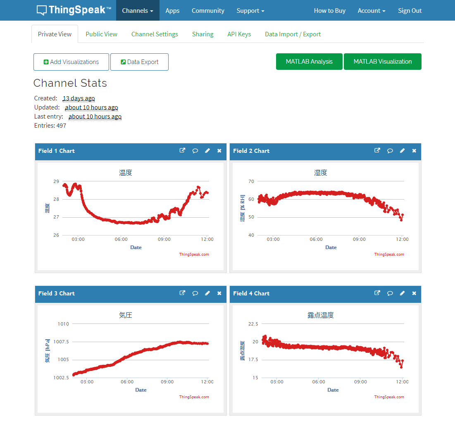Screen dimensions: 455x421
Task: Click pencil edit icon on Field 3 Chart
Action: 207,293
